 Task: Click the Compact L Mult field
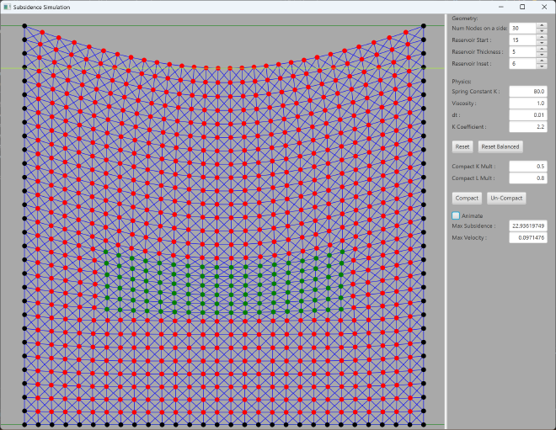(x=527, y=178)
